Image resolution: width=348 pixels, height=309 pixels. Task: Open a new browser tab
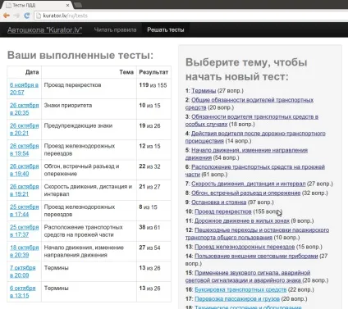78,5
